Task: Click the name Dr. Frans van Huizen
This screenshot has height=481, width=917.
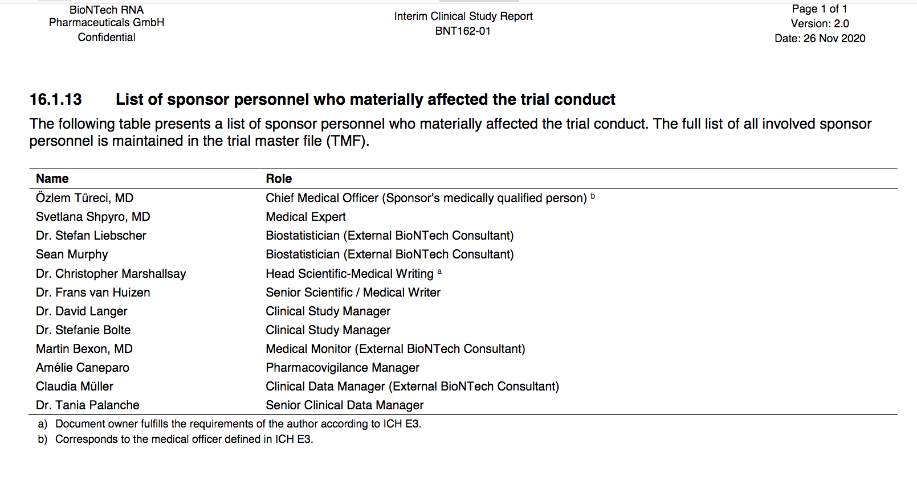Action: (93, 293)
